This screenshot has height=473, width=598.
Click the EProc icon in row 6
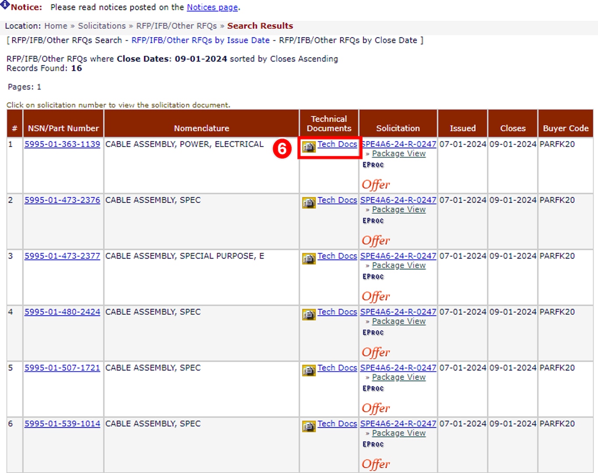point(373,445)
